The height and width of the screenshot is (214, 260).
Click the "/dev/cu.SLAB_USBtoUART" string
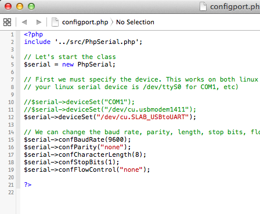pyautogui.click(x=143, y=117)
